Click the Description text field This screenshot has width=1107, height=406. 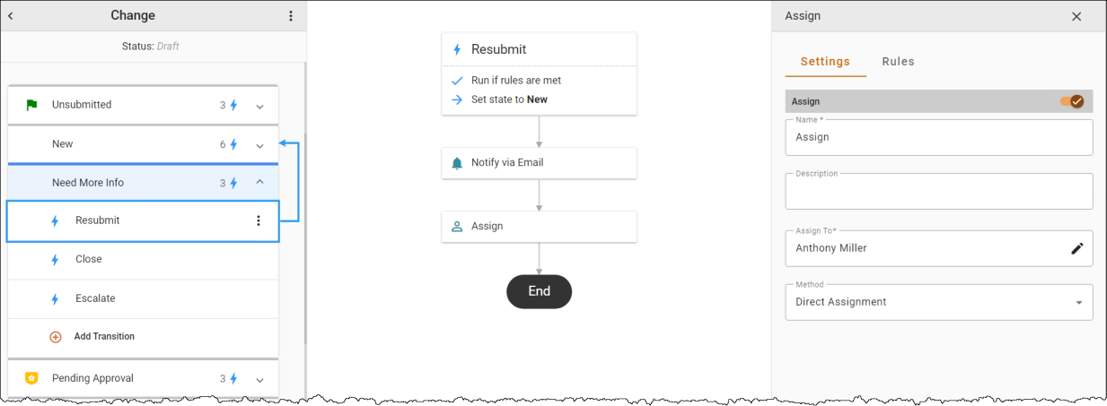(939, 191)
